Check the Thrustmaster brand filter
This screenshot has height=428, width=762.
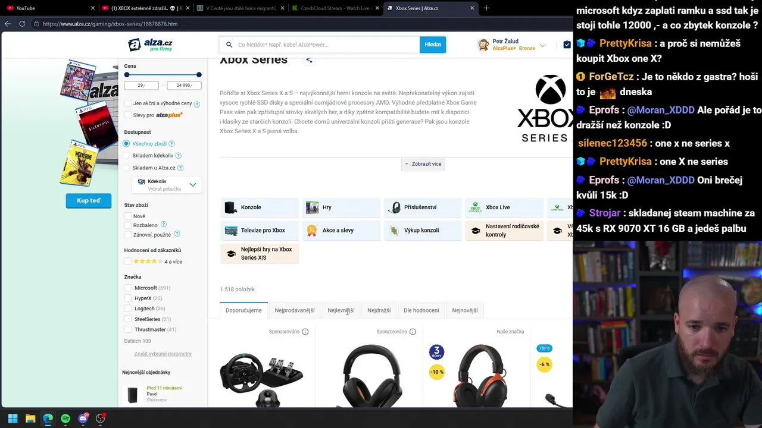[x=127, y=330]
